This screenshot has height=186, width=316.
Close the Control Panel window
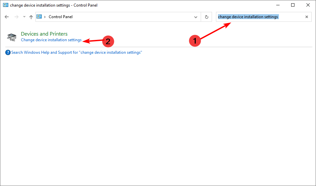pyautogui.click(x=308, y=5)
